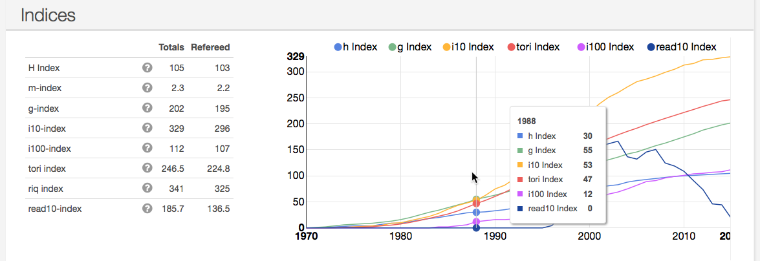Toggle the i10 Index legend entry
Screen dimensions: 760x261
(x=468, y=47)
